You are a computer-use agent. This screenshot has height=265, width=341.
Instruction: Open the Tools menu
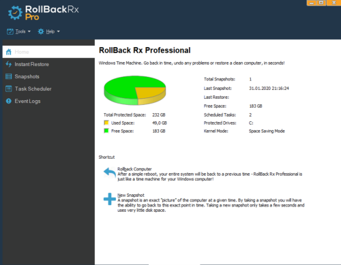(x=20, y=31)
